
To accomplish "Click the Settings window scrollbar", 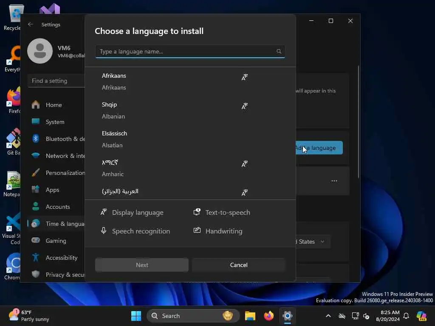I will click(x=359, y=122).
